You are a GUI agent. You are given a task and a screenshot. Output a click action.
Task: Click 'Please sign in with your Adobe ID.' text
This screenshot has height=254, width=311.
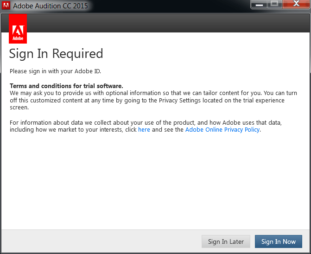point(55,71)
